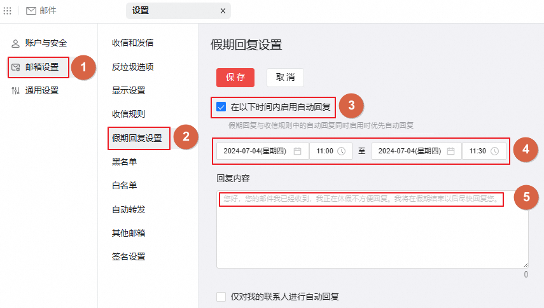544x308 pixels.
Task: Click clock icon in 11:00 time field
Action: pos(341,151)
